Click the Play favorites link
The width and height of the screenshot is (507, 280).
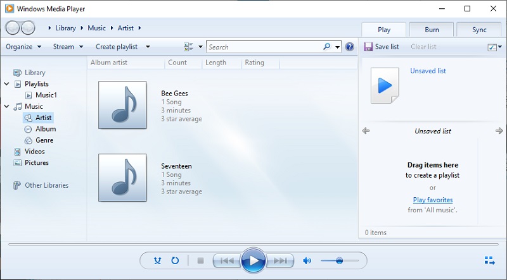point(433,200)
